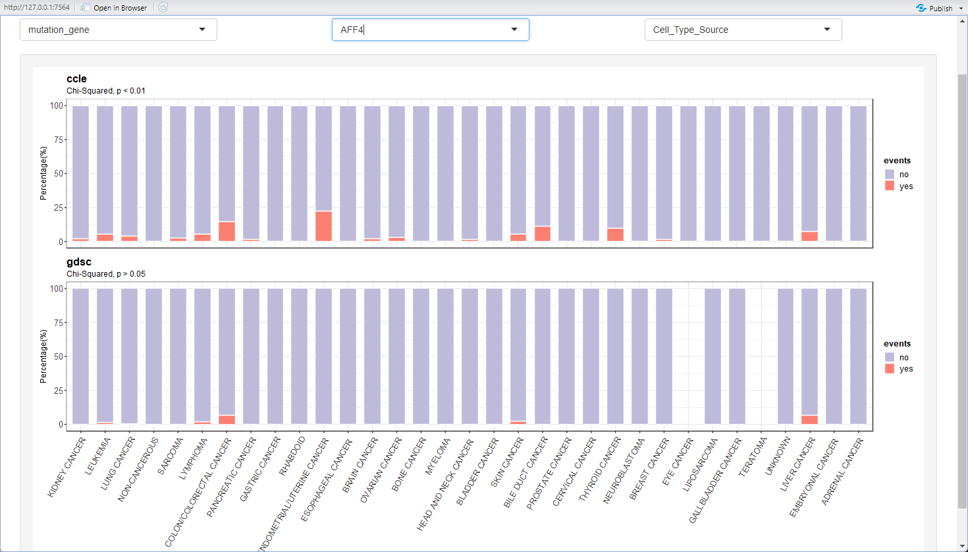The height and width of the screenshot is (552, 968).
Task: Open the mutation_gene dropdown
Action: pyautogui.click(x=119, y=30)
